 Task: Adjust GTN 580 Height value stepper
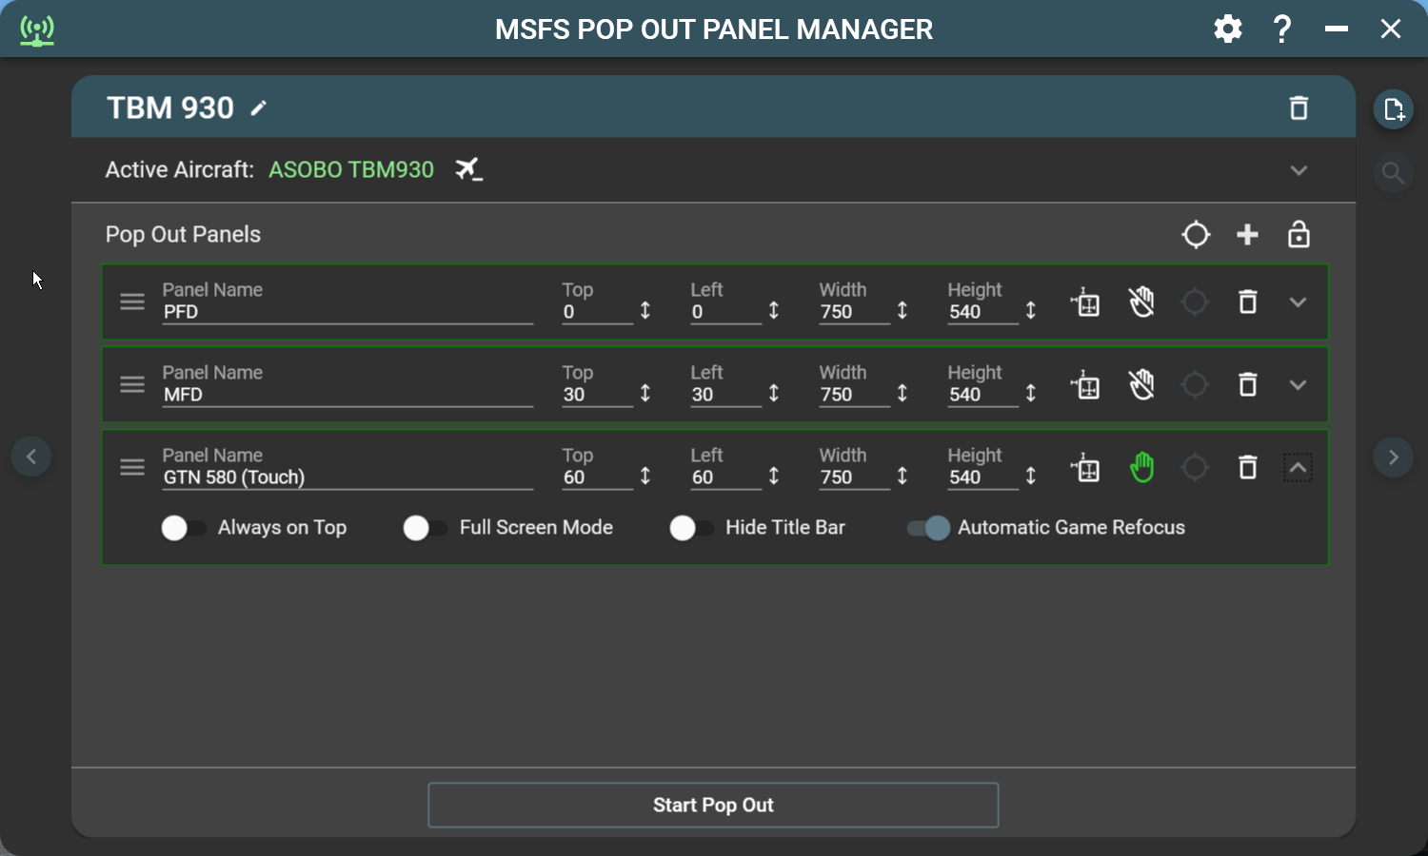coord(1031,476)
